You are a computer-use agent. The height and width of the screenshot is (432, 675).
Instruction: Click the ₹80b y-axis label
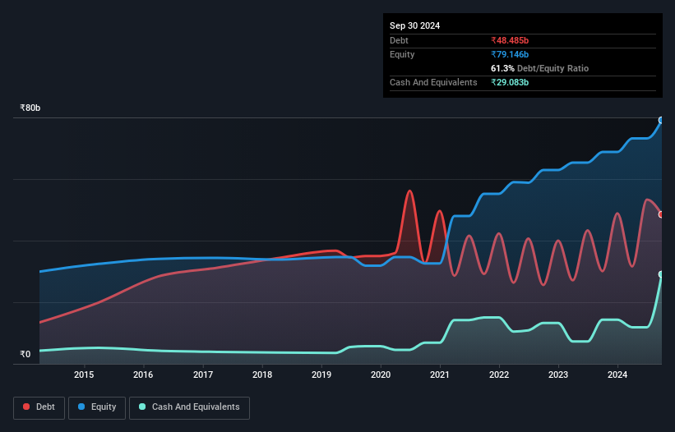(30, 108)
